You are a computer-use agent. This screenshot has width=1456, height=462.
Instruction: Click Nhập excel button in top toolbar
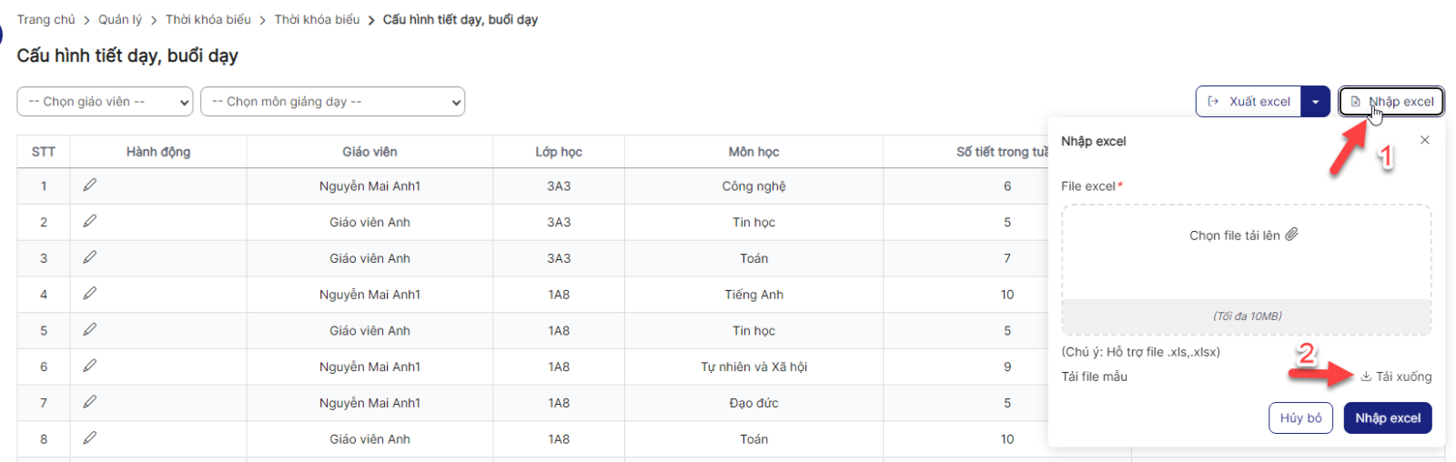click(1391, 102)
